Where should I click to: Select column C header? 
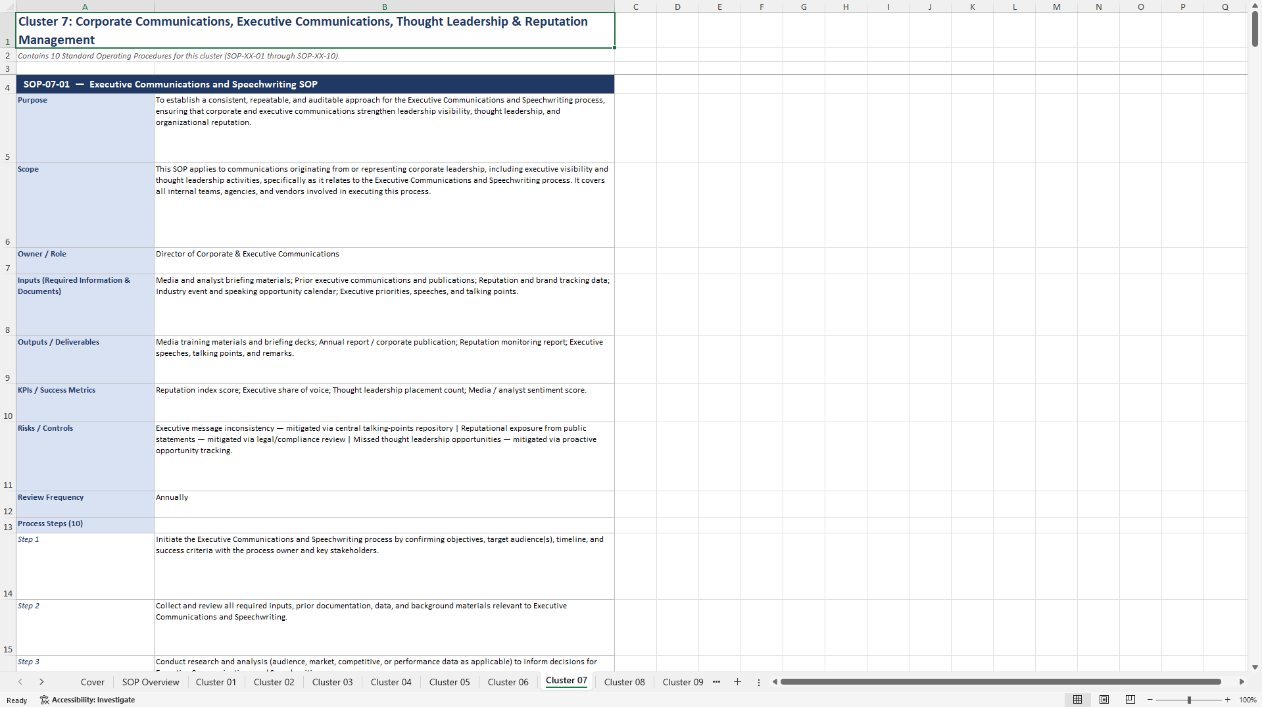pos(635,7)
